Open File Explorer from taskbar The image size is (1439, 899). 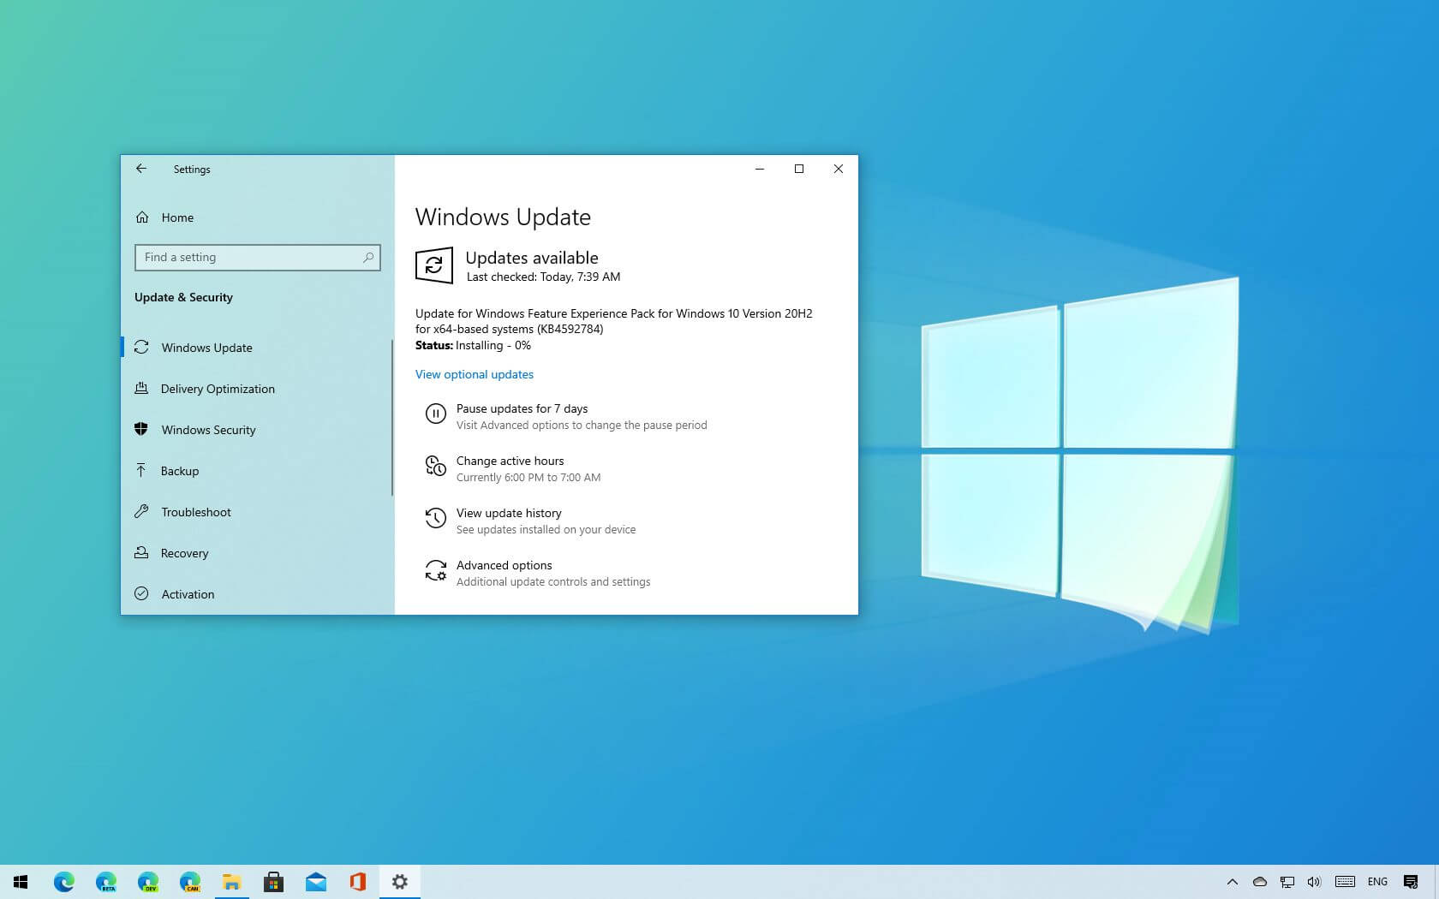tap(231, 882)
